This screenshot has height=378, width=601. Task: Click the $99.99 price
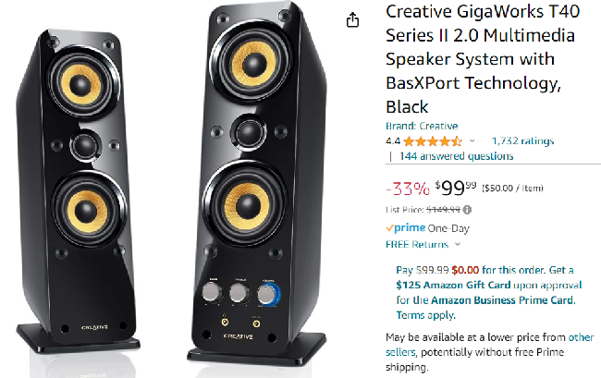pyautogui.click(x=456, y=189)
